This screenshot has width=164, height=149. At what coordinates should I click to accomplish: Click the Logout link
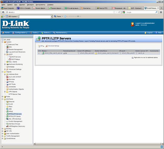(x=148, y=33)
